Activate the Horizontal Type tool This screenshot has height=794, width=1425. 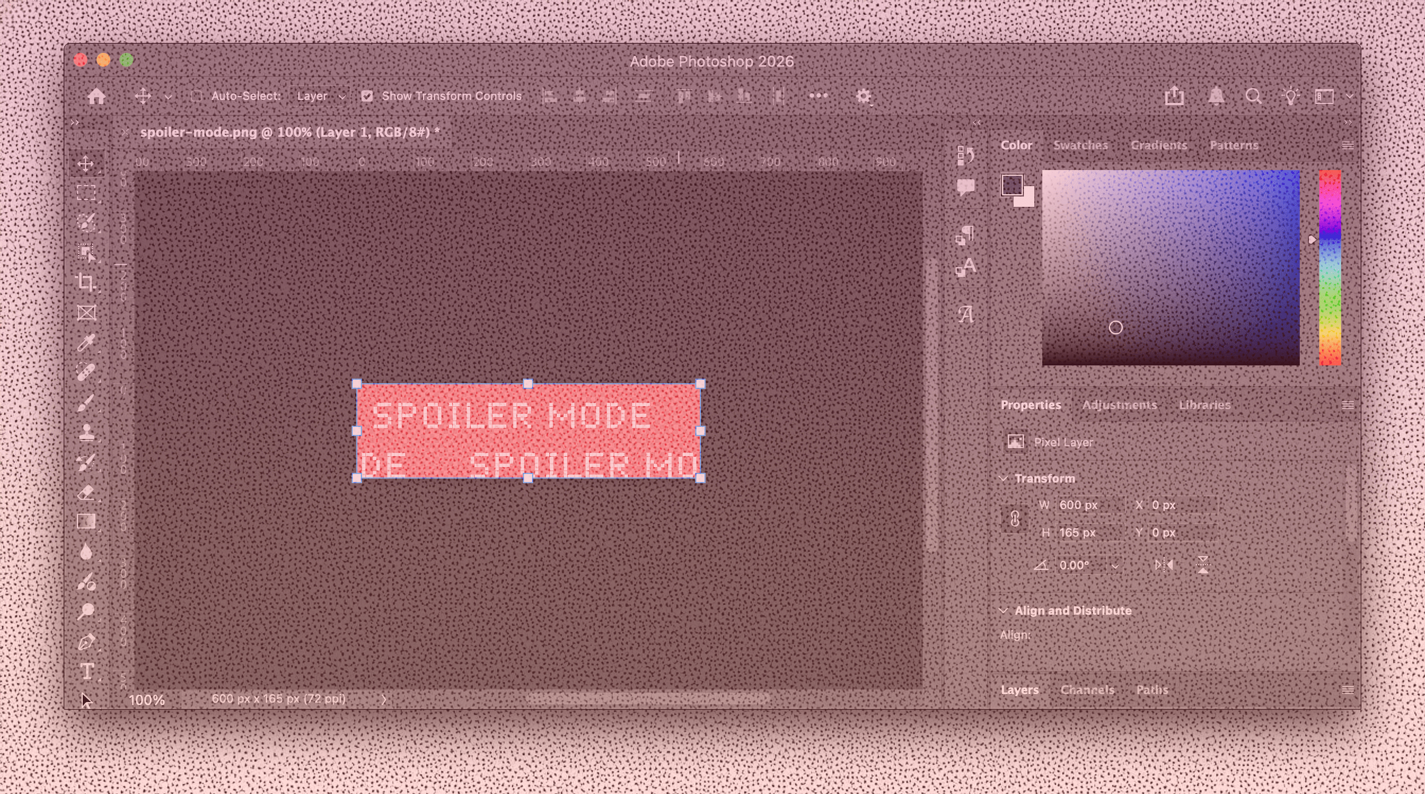(87, 671)
